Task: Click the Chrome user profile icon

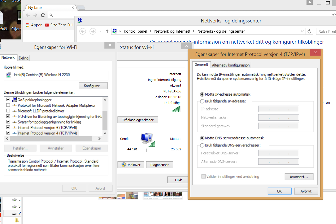Action: 310,2
